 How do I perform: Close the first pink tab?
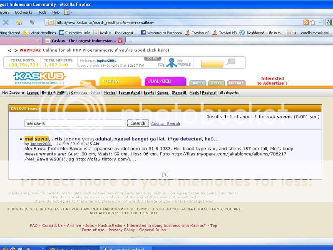coord(37,41)
